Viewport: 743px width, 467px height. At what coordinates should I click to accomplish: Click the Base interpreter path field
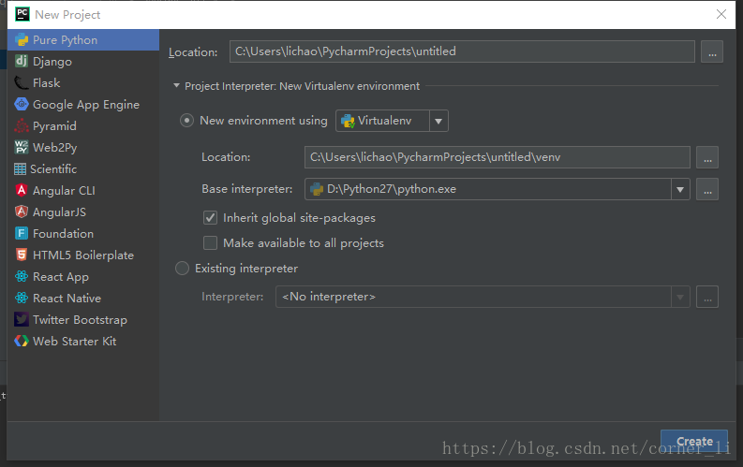pyautogui.click(x=488, y=189)
